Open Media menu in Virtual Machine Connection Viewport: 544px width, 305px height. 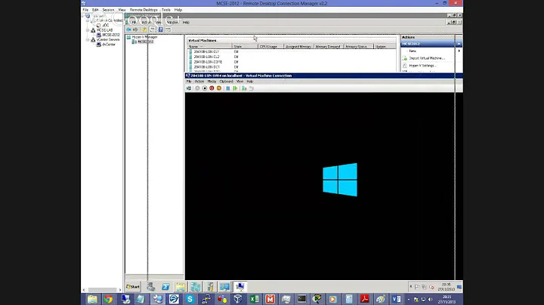click(212, 82)
